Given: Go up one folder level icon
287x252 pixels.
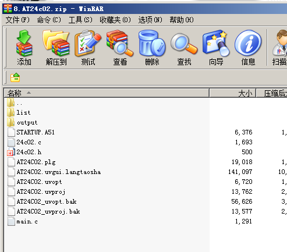Looking at the screenshot, I should click(x=15, y=77).
